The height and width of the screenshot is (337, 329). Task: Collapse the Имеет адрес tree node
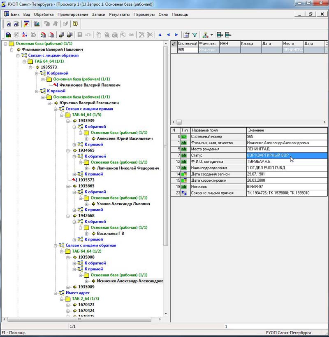tap(56, 293)
